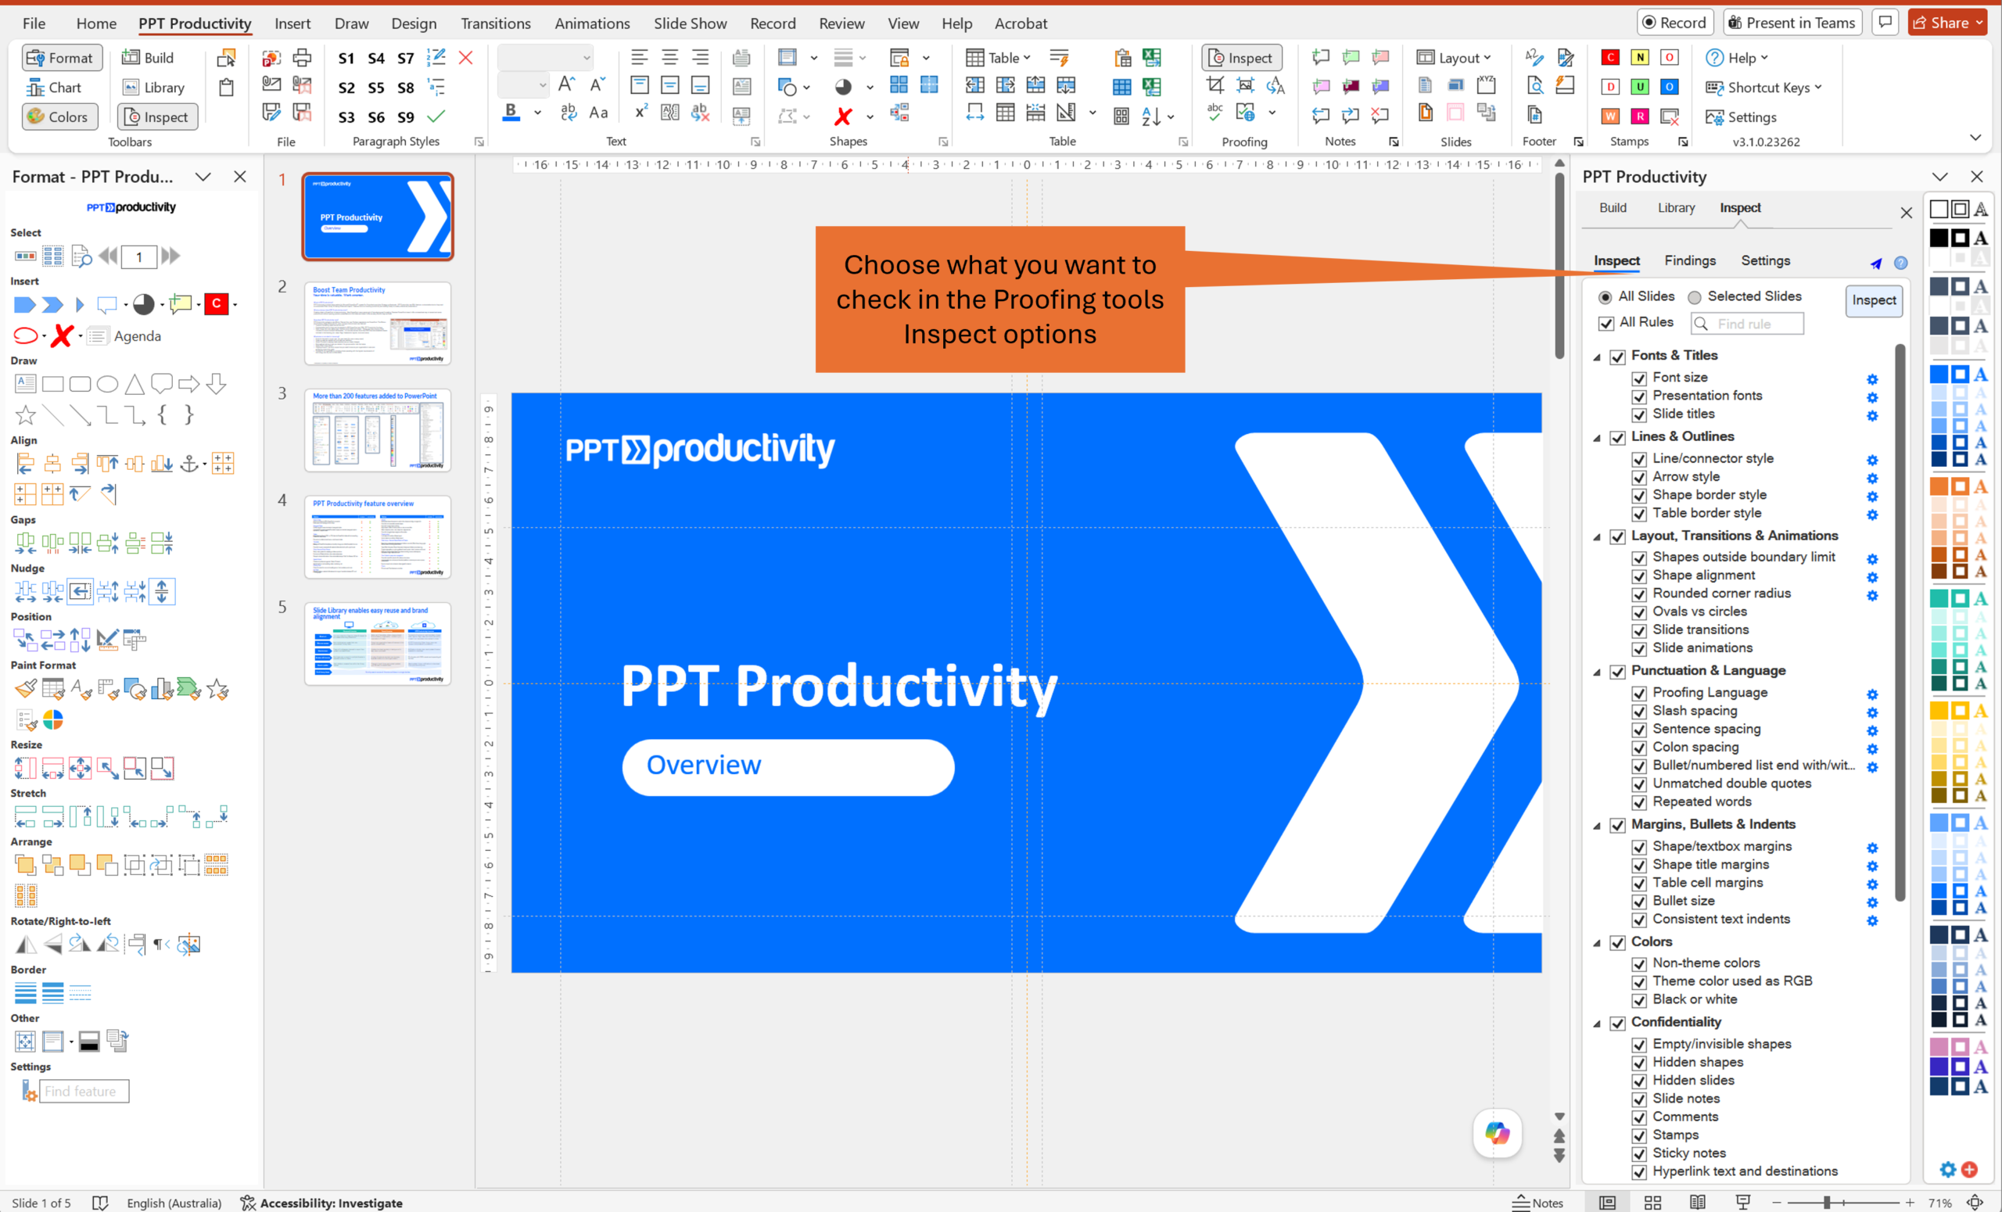The height and width of the screenshot is (1212, 2002).
Task: Open the Shortcut Keys dropdown
Action: (x=1764, y=87)
